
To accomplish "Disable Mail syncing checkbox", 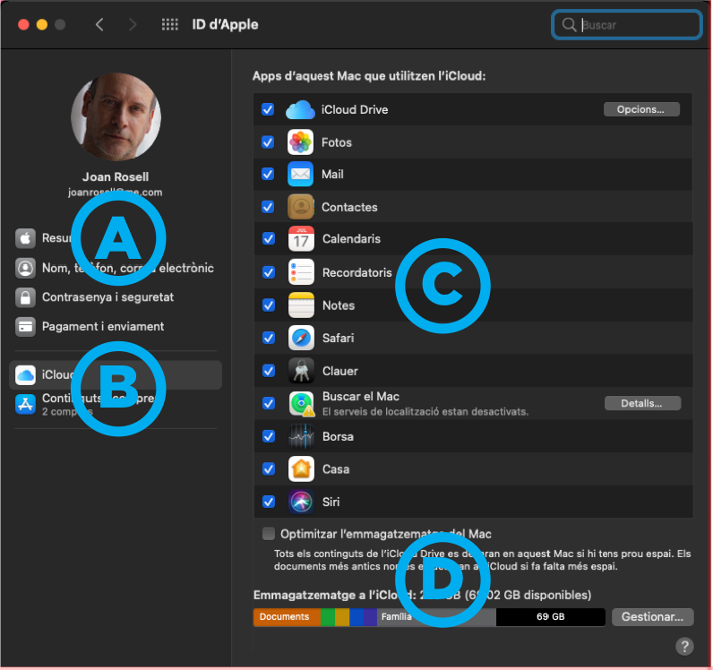I will coord(268,174).
